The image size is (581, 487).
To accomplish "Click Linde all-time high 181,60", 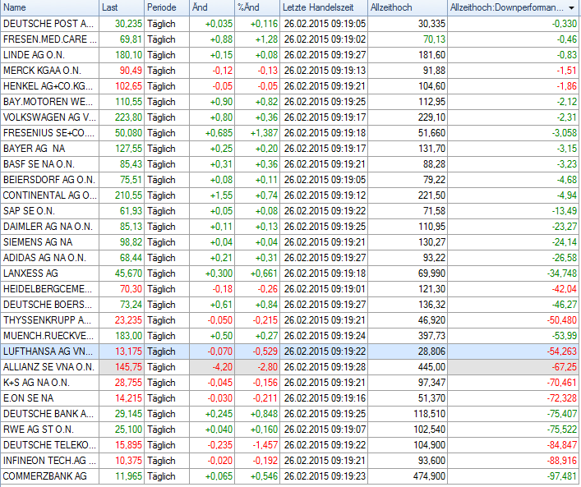I will (431, 55).
